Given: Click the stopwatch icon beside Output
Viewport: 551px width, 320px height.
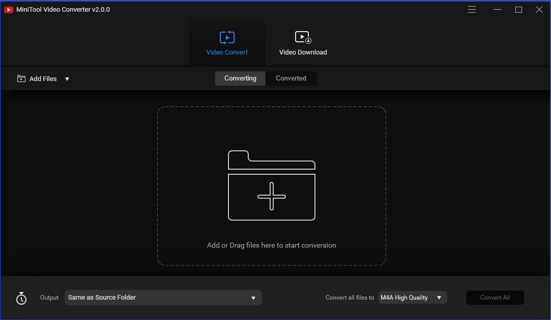Looking at the screenshot, I should 21,298.
